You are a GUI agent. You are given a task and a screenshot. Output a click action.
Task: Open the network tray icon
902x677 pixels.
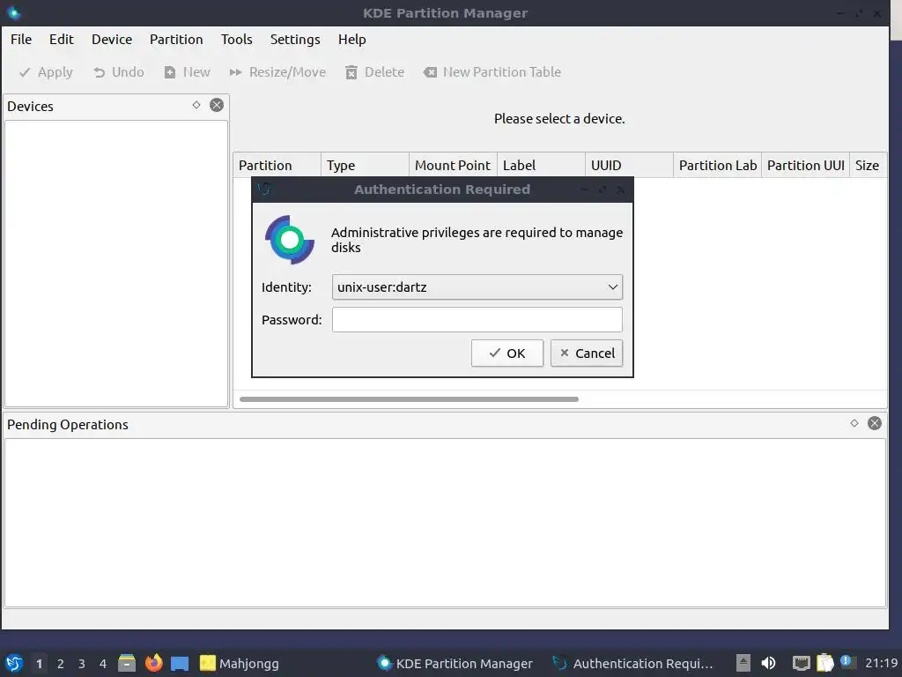[x=801, y=663]
